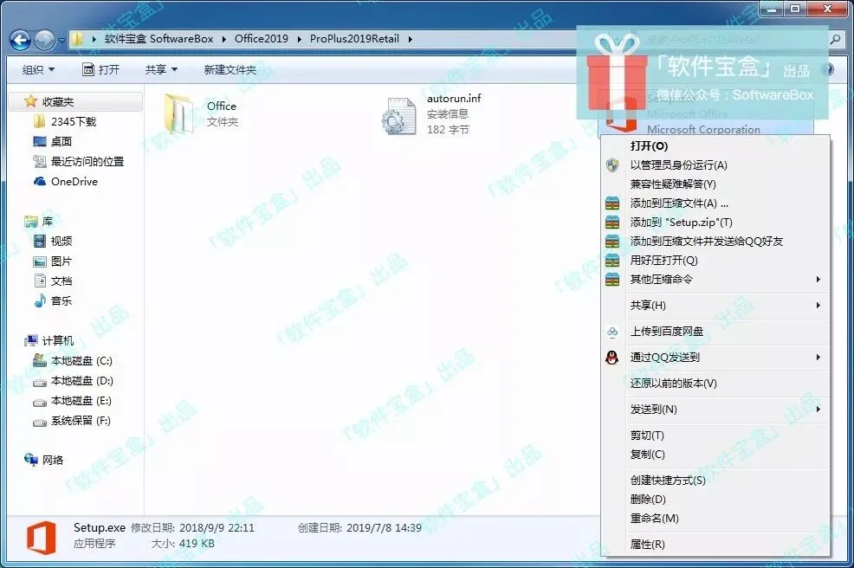Screen dimensions: 854x568
Task: Click Office icon in details pane at bottom
Action: [42, 537]
